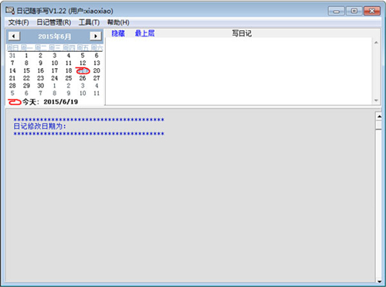Select date 30 in calendar
This screenshot has width=386, height=287.
(40, 86)
